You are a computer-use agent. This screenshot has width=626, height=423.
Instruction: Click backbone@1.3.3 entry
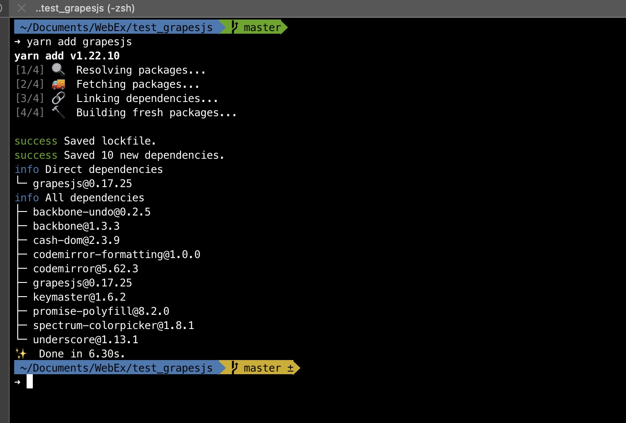pos(76,226)
